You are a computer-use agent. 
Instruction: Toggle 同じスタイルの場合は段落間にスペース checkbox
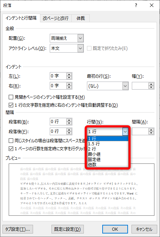[x=11, y=141]
